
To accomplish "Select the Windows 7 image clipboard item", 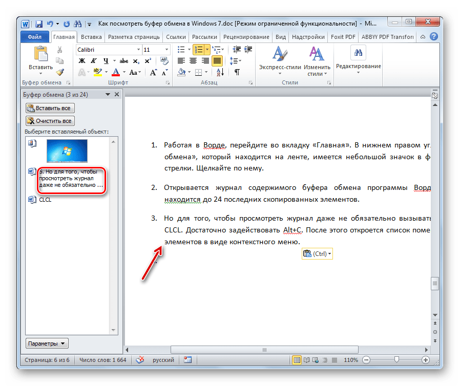I will [67, 151].
